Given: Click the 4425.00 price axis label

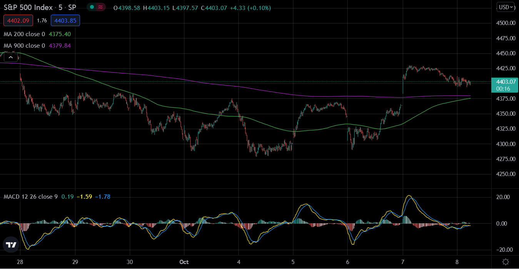Looking at the screenshot, I should (x=506, y=68).
